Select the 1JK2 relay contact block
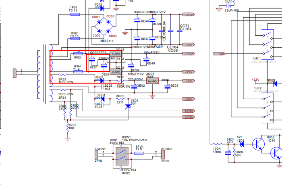Screen dimensions: 282x185 267,108
